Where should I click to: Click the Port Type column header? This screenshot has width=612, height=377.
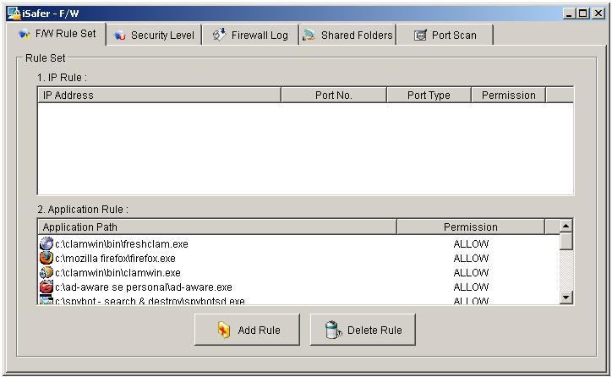click(x=429, y=96)
